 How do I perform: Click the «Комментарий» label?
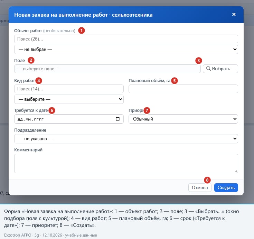[x=28, y=150]
